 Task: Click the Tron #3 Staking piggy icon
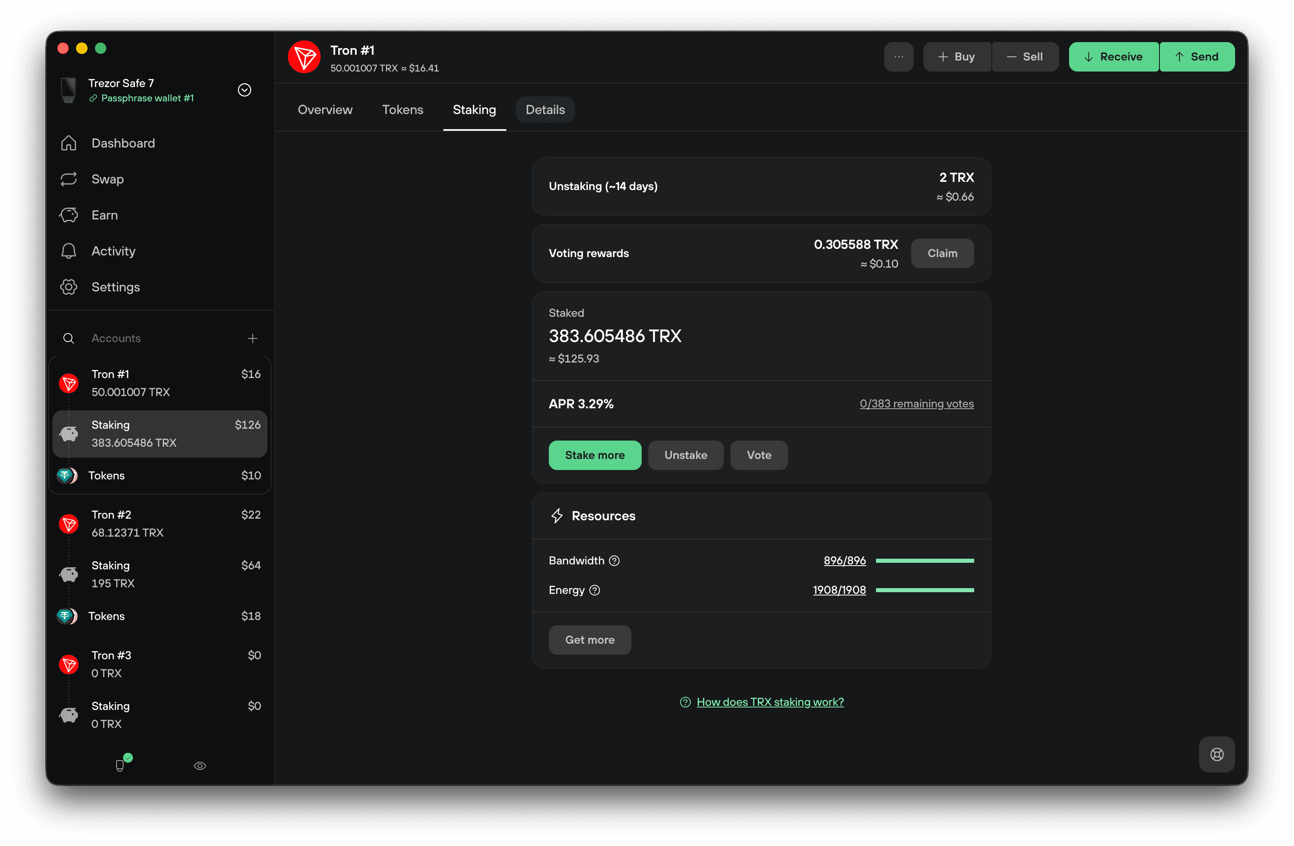pos(69,715)
